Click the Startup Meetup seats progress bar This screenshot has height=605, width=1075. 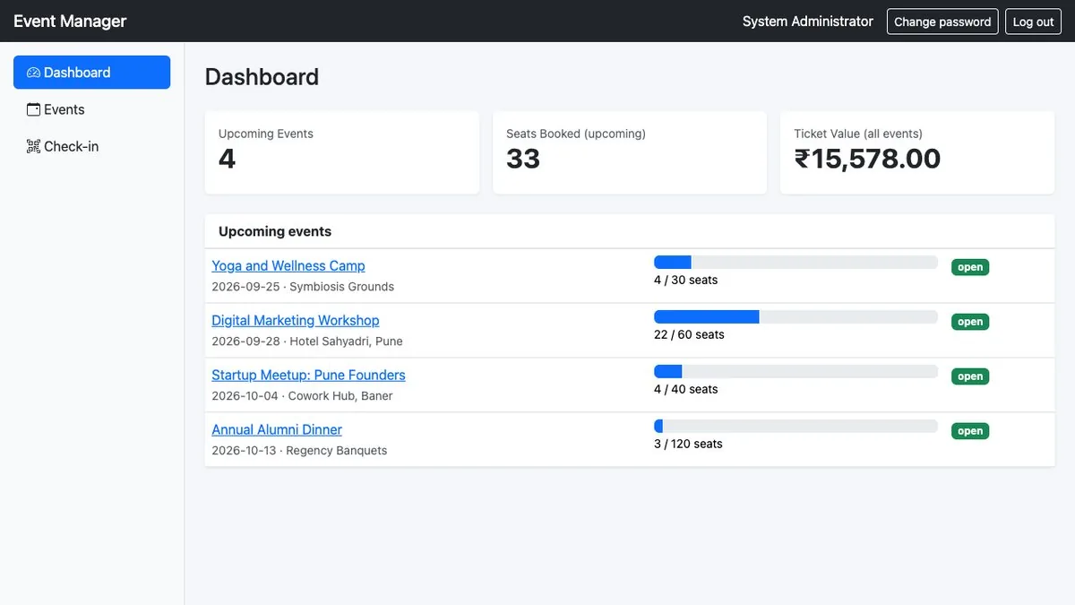(795, 372)
